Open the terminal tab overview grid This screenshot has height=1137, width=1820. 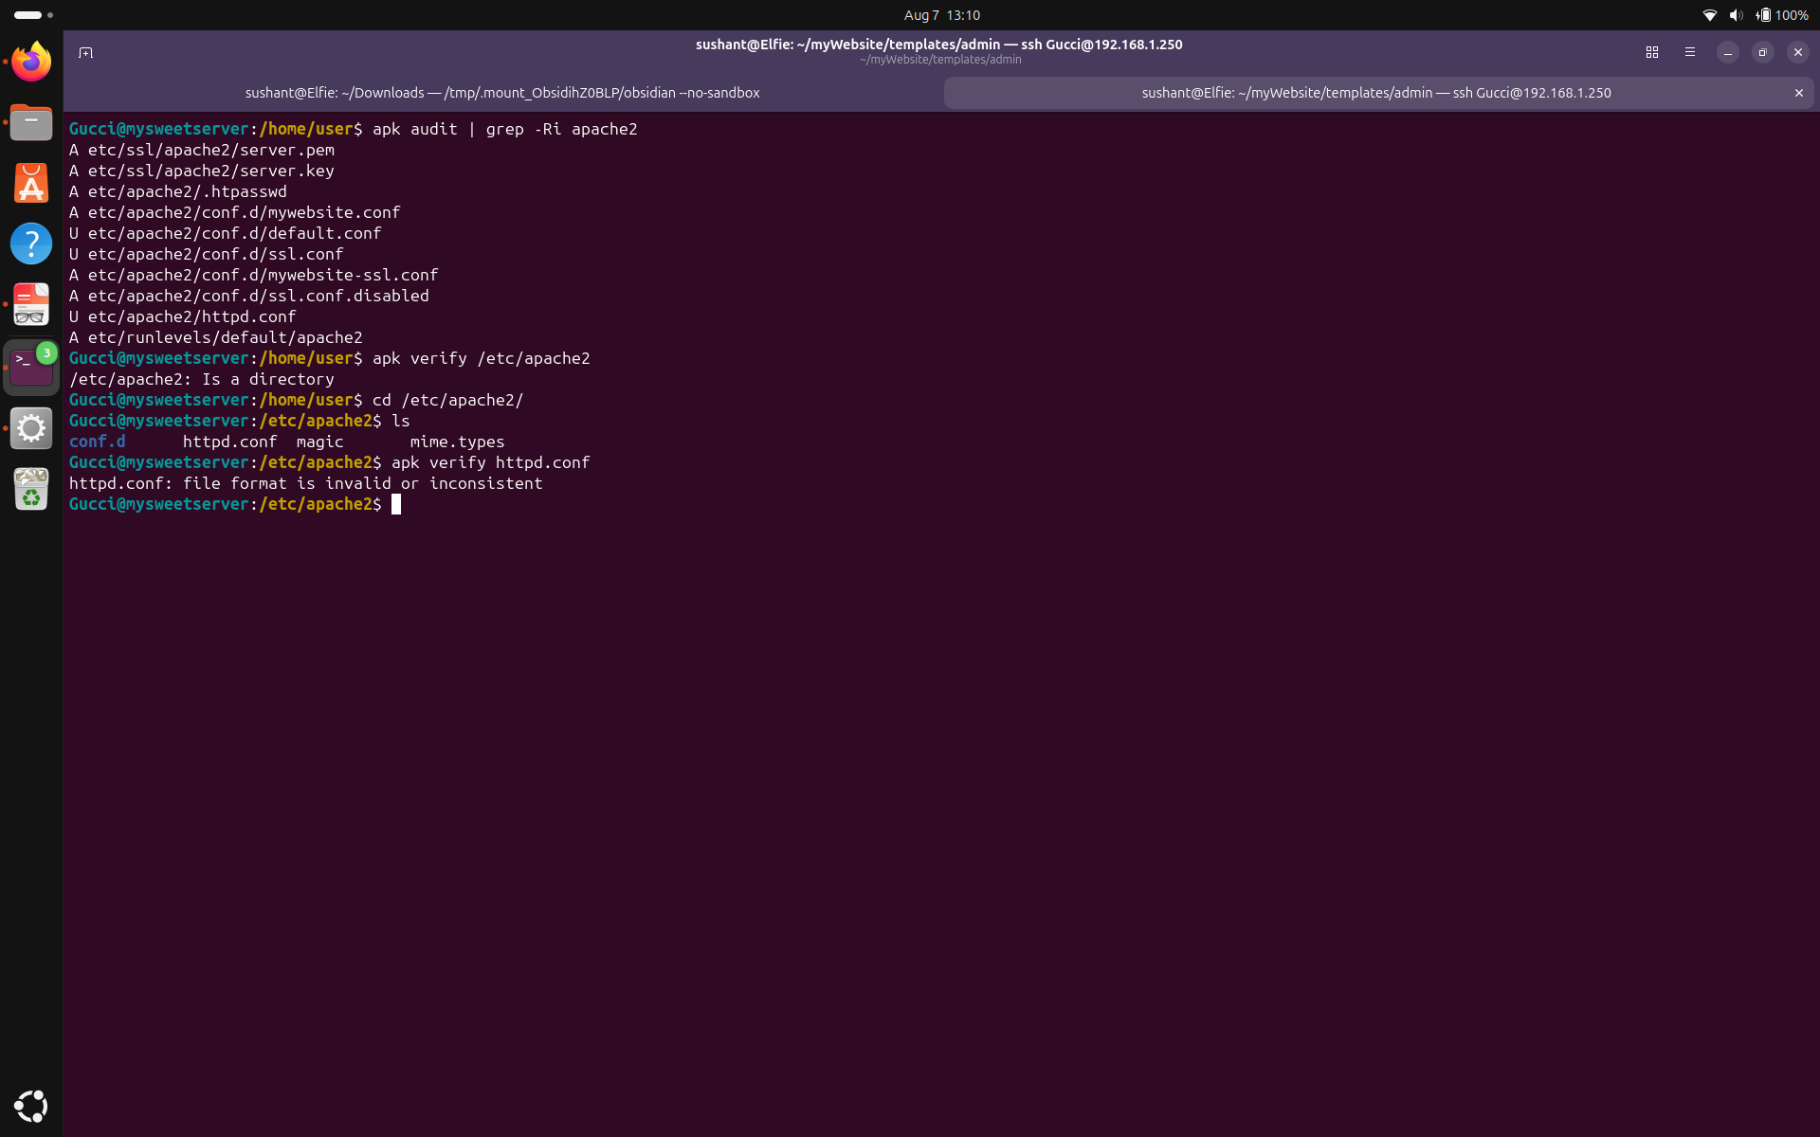point(1652,52)
